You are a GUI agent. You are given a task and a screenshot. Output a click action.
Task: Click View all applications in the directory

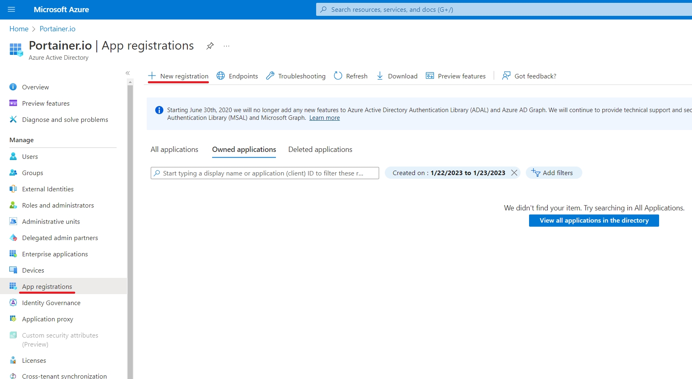click(x=594, y=221)
